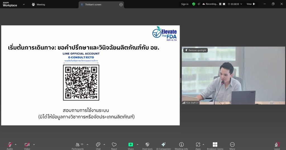Open the Participants panel
Image resolution: width=286 pixels, height=150 pixels.
point(78,146)
